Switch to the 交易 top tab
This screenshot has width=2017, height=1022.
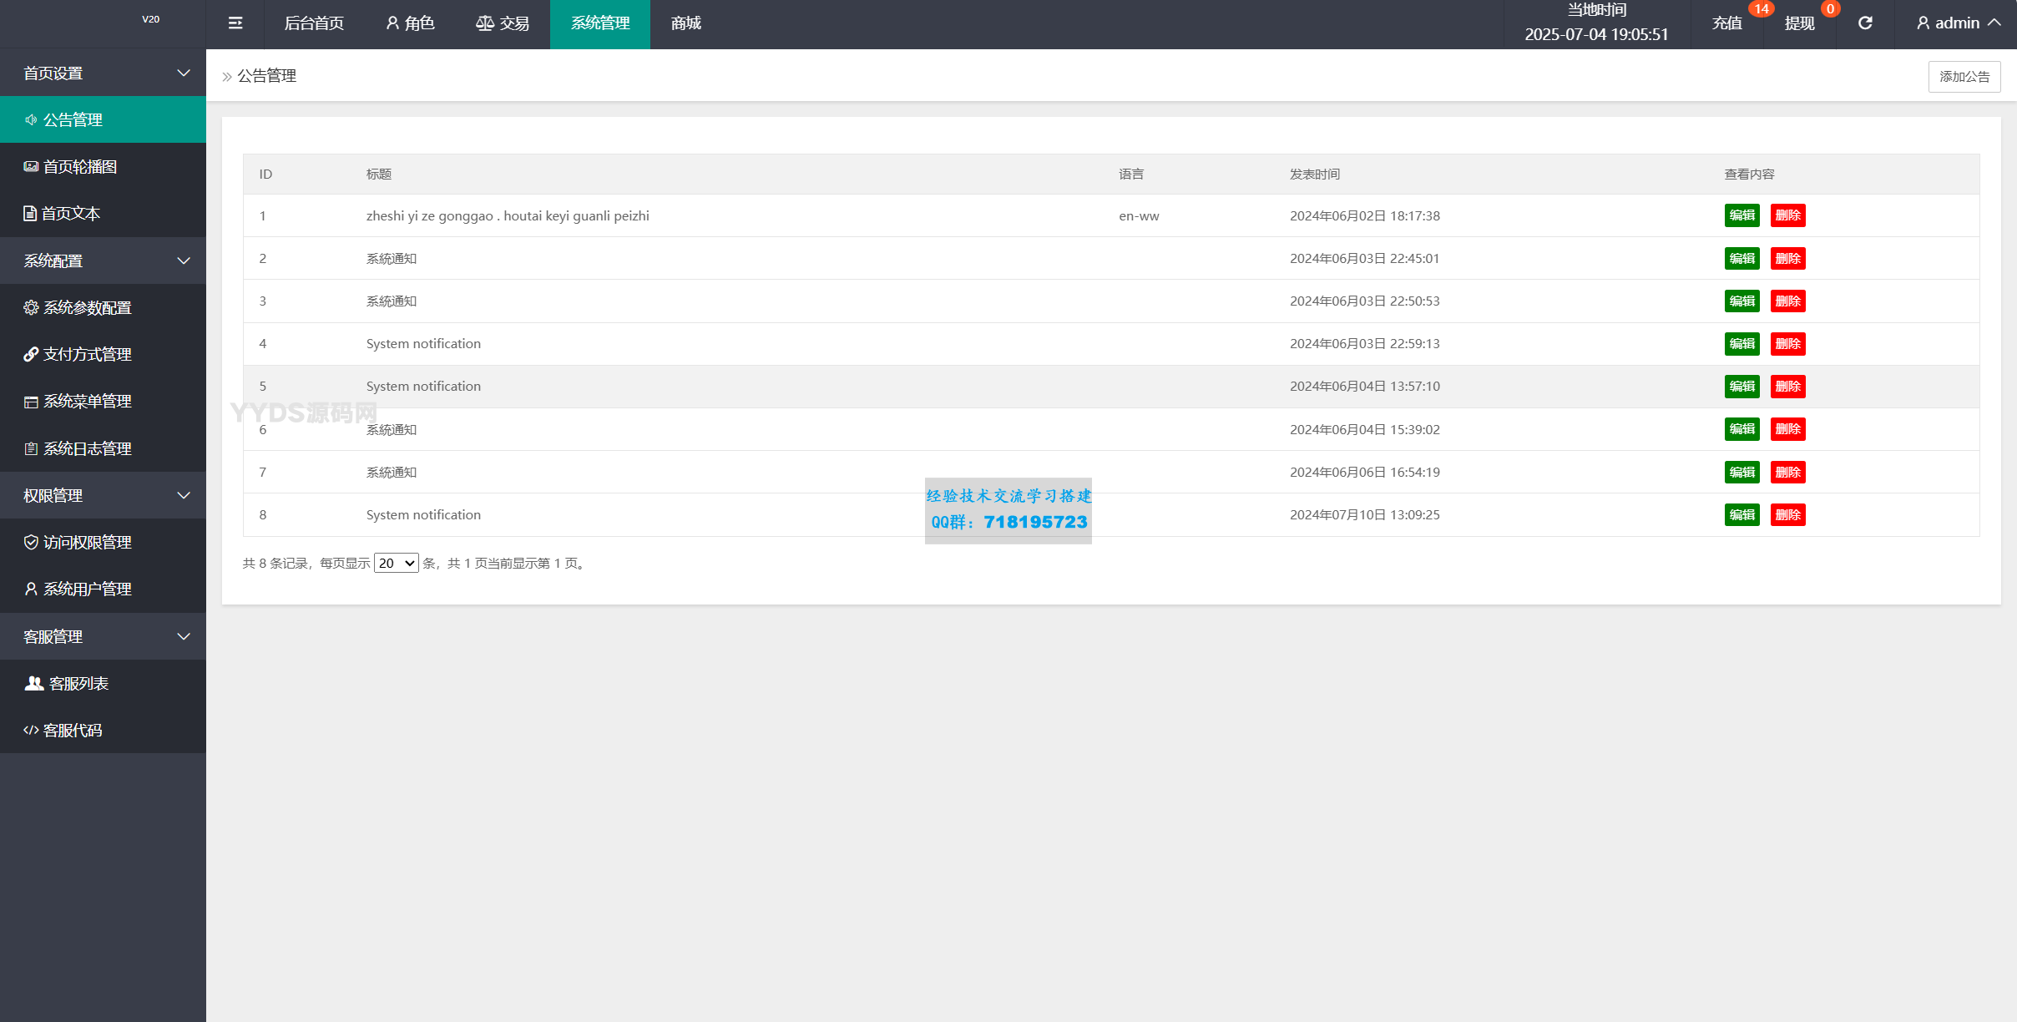point(503,23)
